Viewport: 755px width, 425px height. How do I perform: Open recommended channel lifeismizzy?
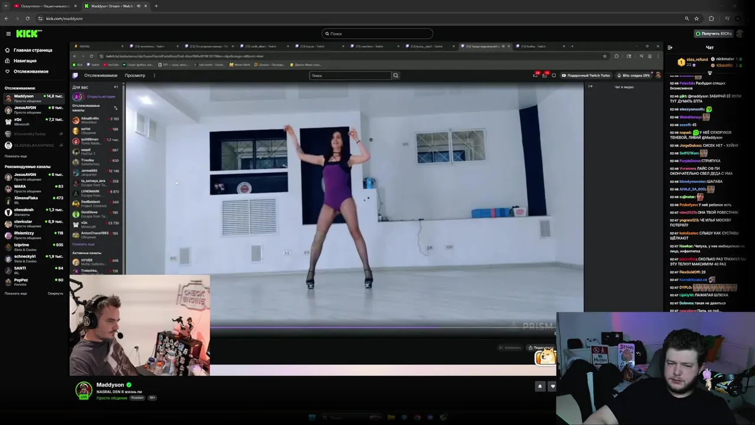[x=35, y=235]
